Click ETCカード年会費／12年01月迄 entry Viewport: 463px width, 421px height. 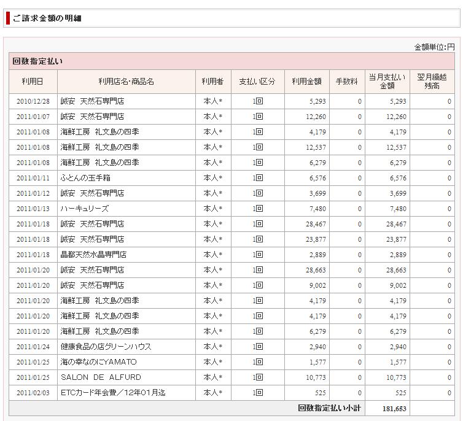(x=113, y=393)
